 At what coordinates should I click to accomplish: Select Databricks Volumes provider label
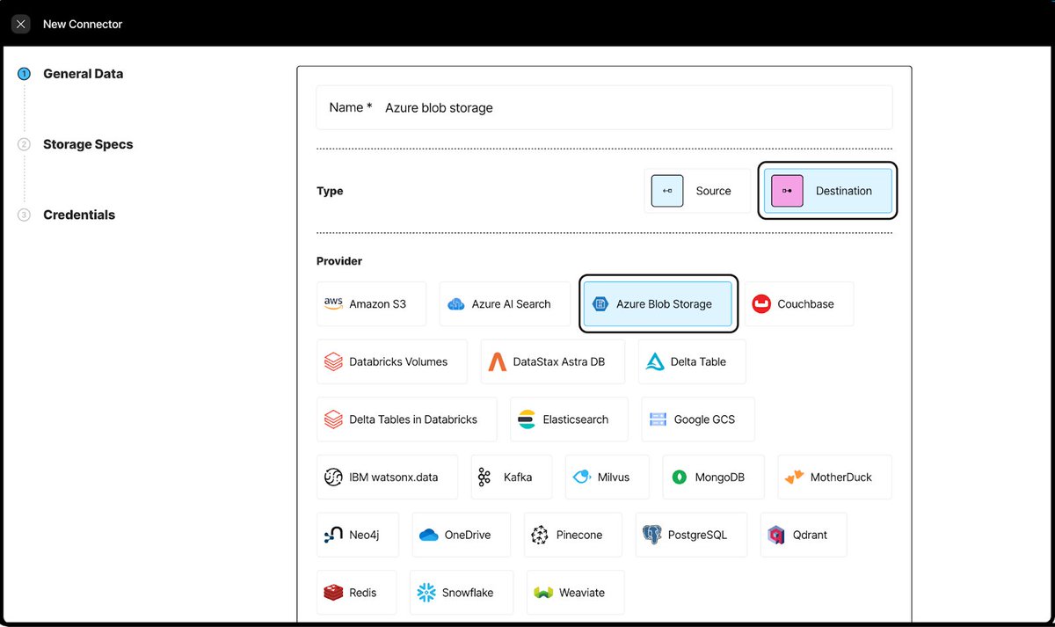(398, 361)
